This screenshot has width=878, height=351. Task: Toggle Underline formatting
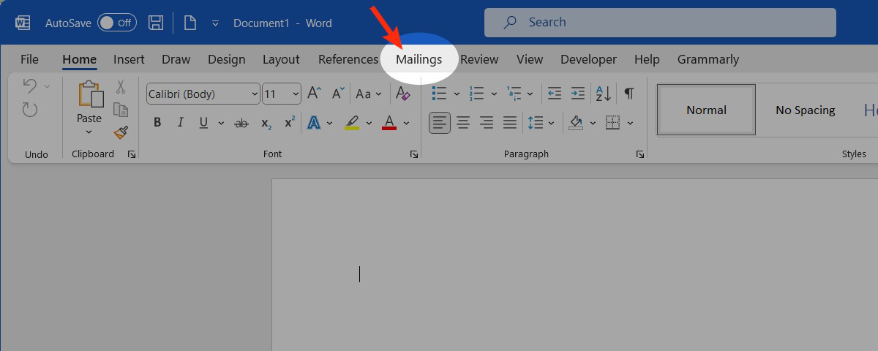(x=203, y=123)
